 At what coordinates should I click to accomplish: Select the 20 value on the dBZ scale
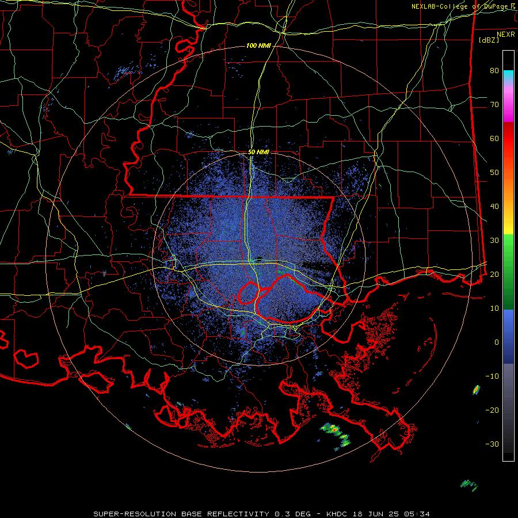494,275
